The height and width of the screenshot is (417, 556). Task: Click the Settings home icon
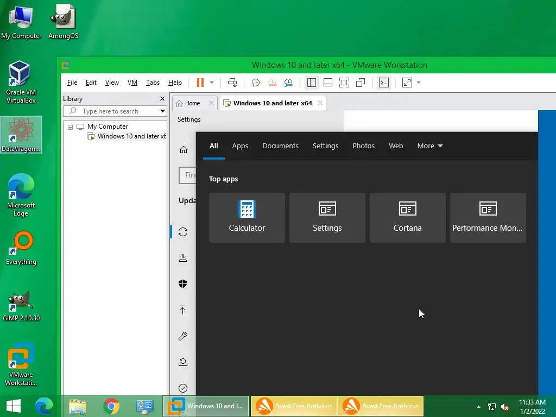point(184,150)
